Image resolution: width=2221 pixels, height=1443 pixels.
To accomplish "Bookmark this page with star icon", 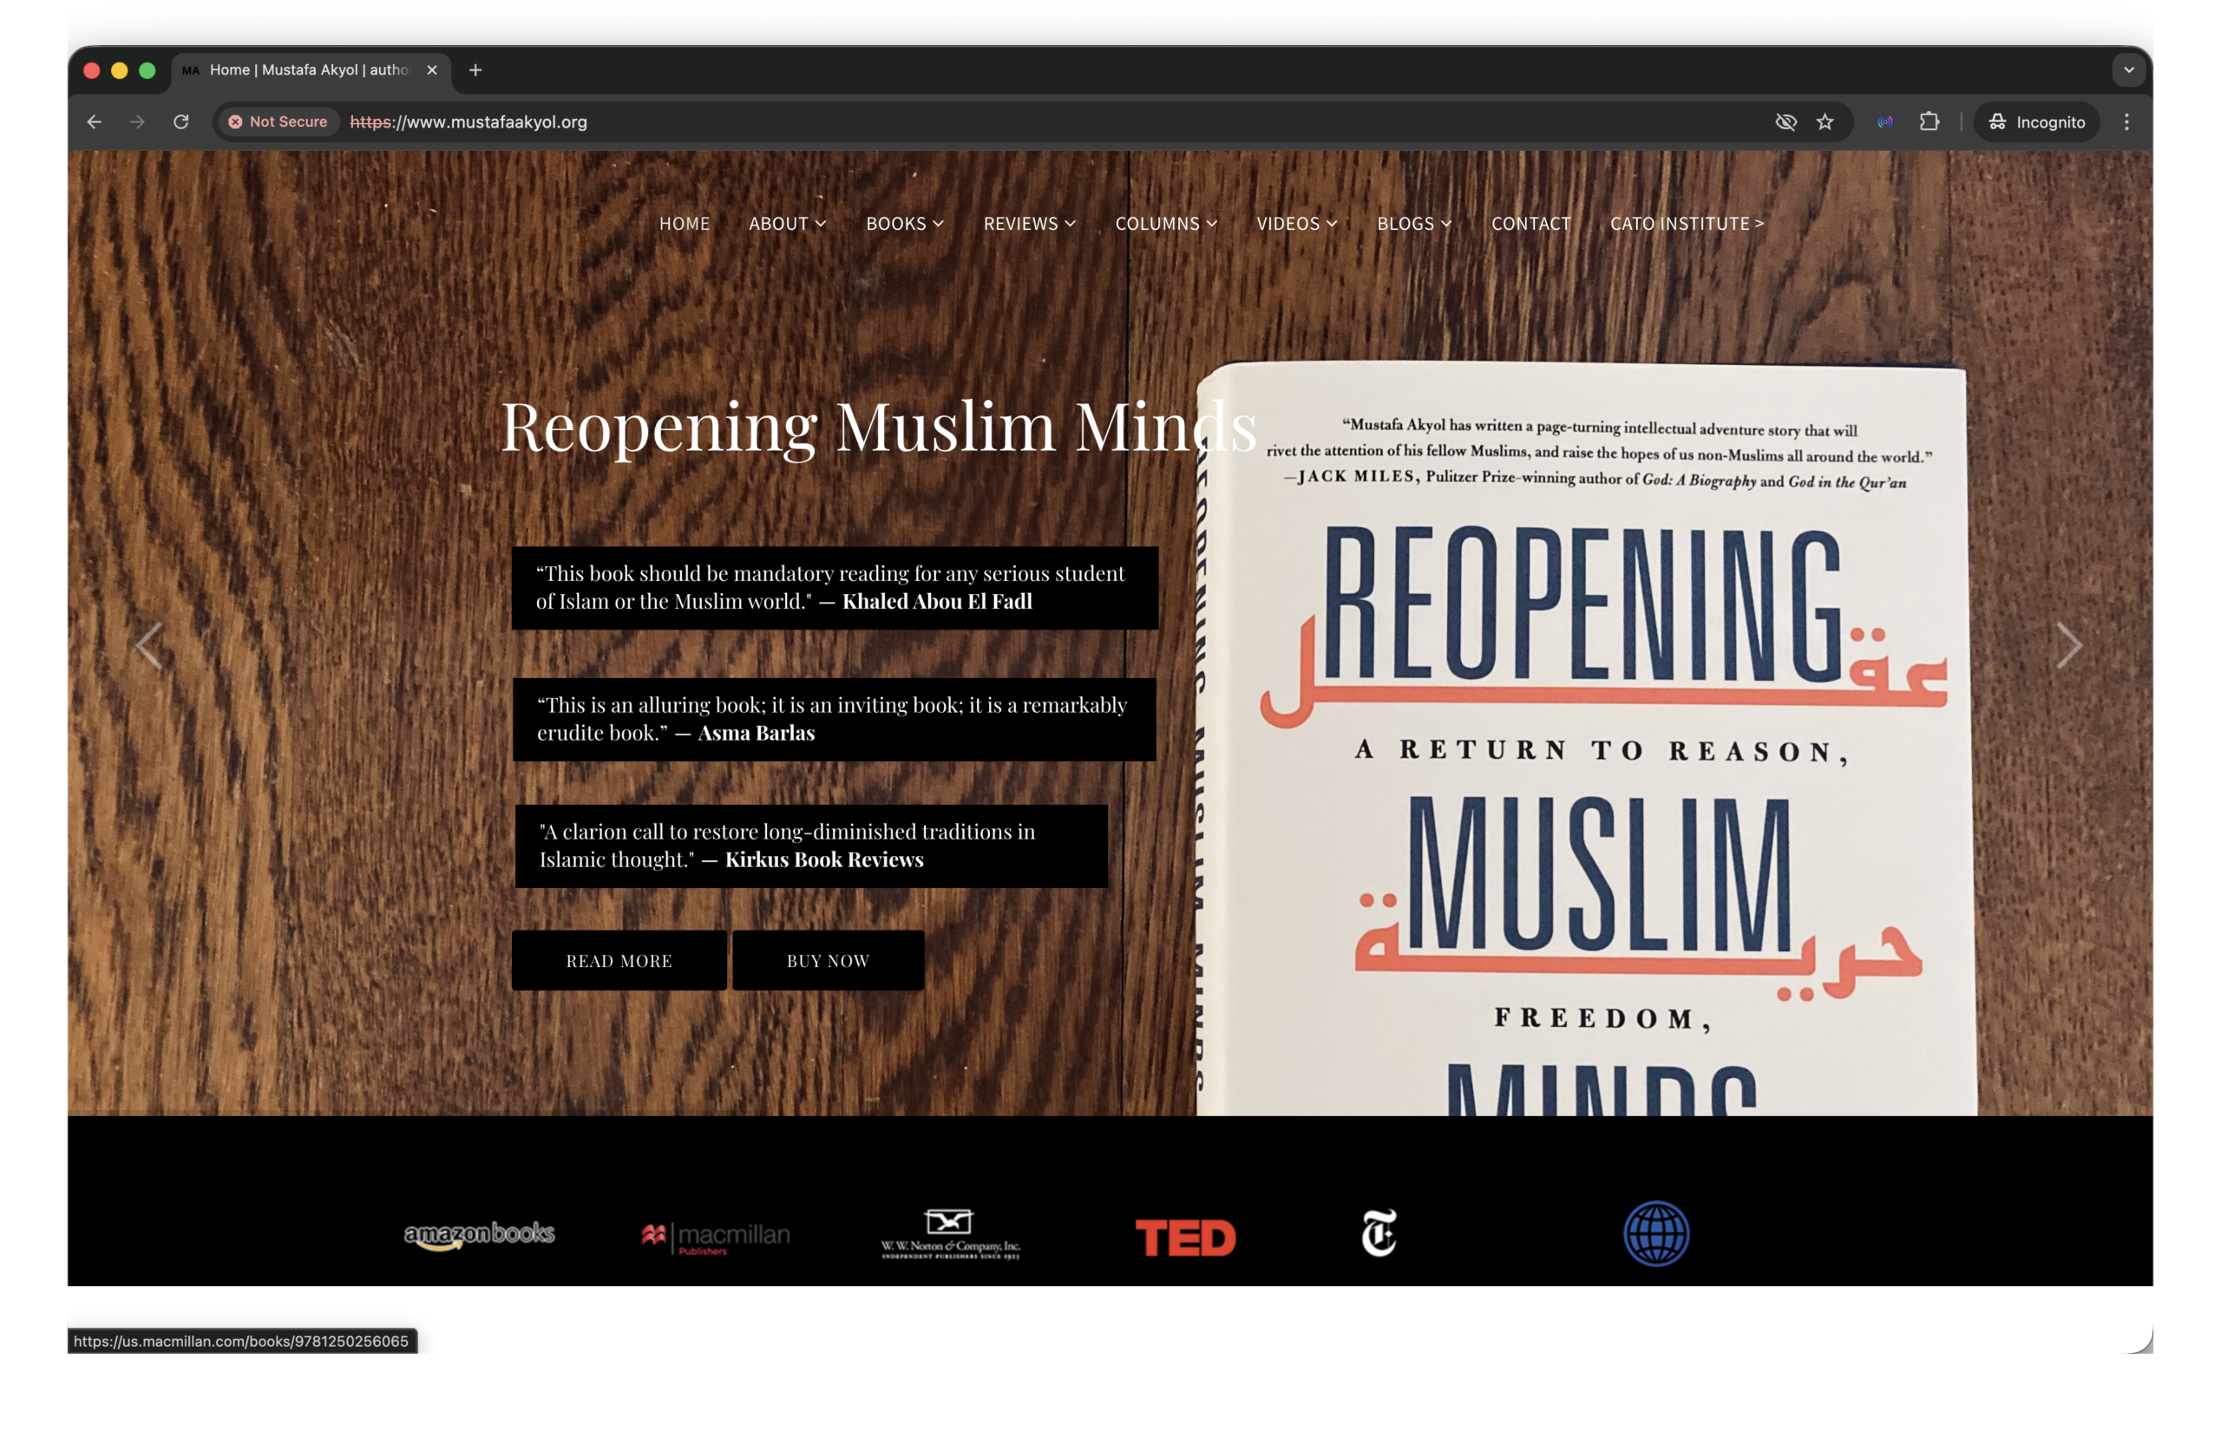I will coord(1825,122).
